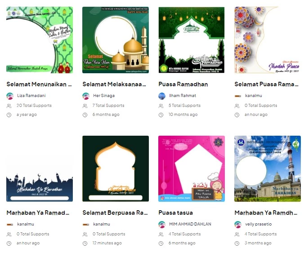Open the Puasa tasua title link
Viewport: 304px width, 257px height.
click(176, 213)
